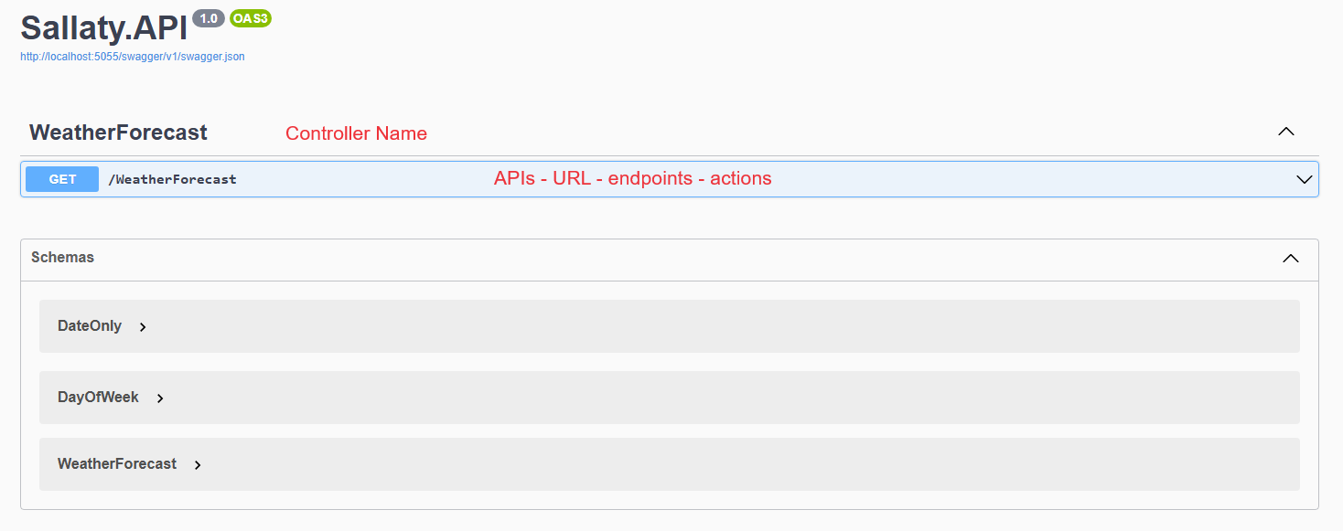
Task: Select the WeatherForecast schema name
Action: point(117,464)
